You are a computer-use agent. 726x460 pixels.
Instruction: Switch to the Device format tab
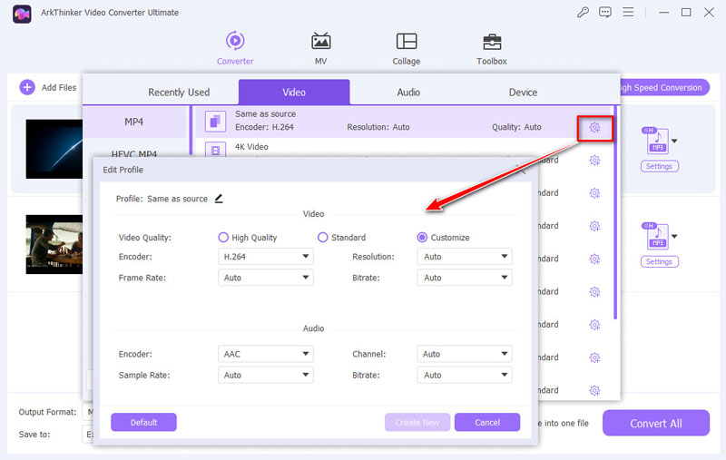523,93
